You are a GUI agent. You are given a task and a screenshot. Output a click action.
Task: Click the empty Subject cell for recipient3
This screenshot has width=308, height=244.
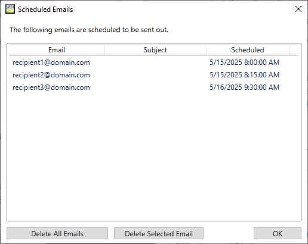[x=155, y=87]
